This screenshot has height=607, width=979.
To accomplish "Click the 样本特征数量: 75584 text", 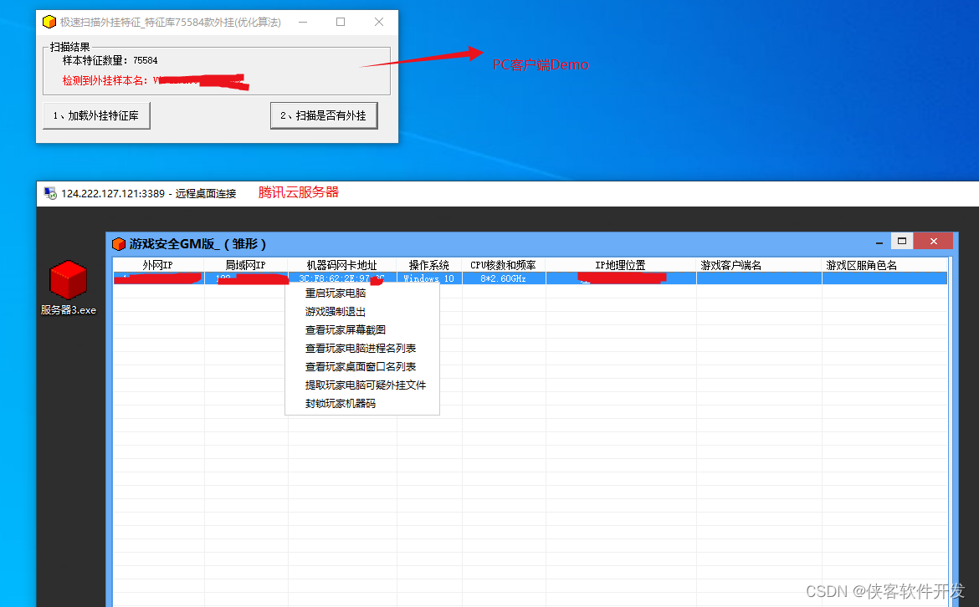I will (x=110, y=60).
